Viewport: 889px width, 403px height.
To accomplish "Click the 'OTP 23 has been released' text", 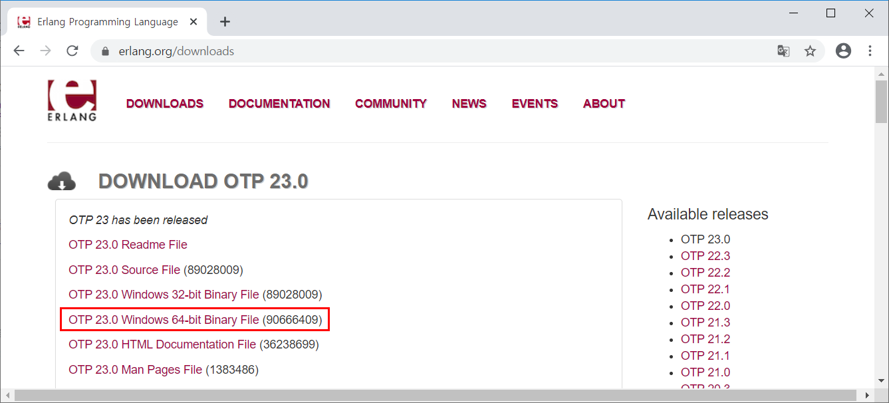I will pyautogui.click(x=138, y=220).
